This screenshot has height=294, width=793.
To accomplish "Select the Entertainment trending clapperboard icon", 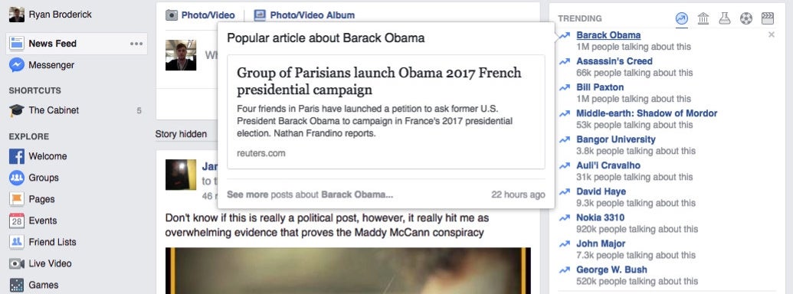I will (768, 18).
